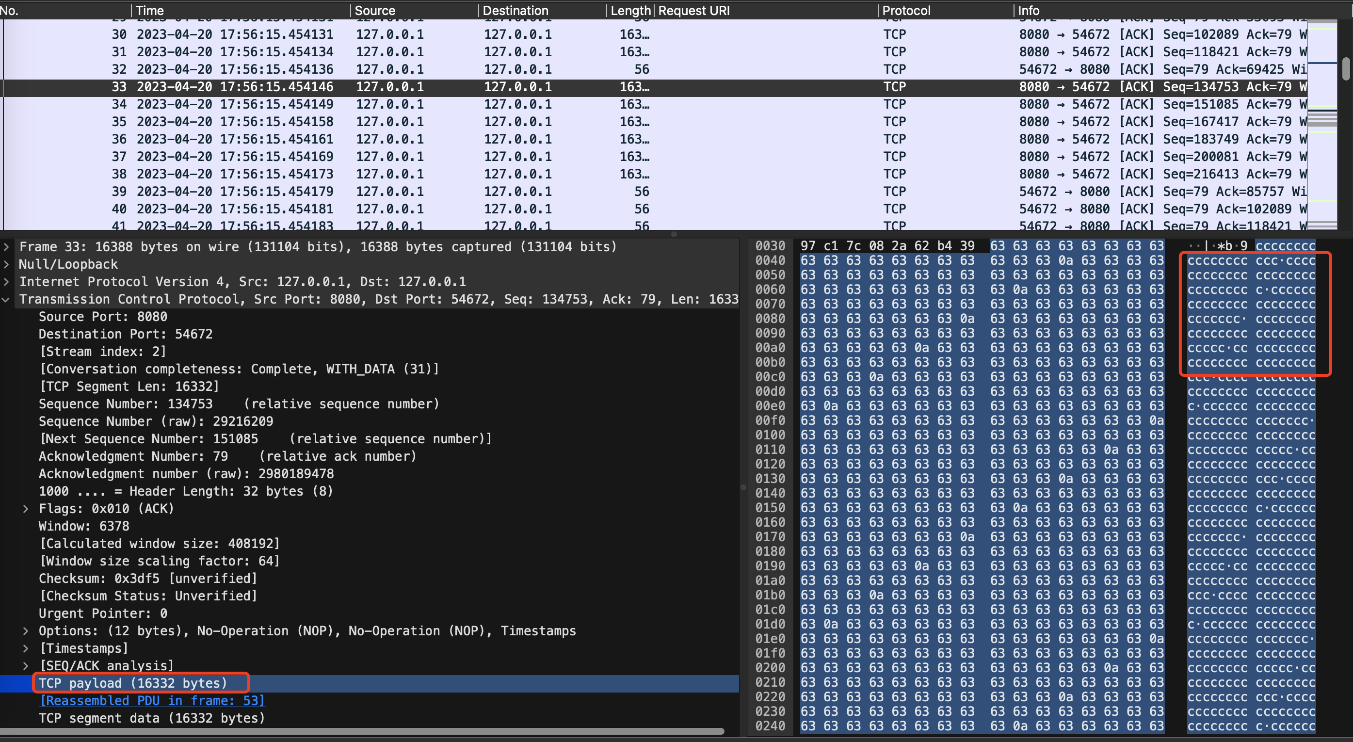The width and height of the screenshot is (1353, 742).
Task: Select packet number 30 in the list
Action: click(x=654, y=34)
